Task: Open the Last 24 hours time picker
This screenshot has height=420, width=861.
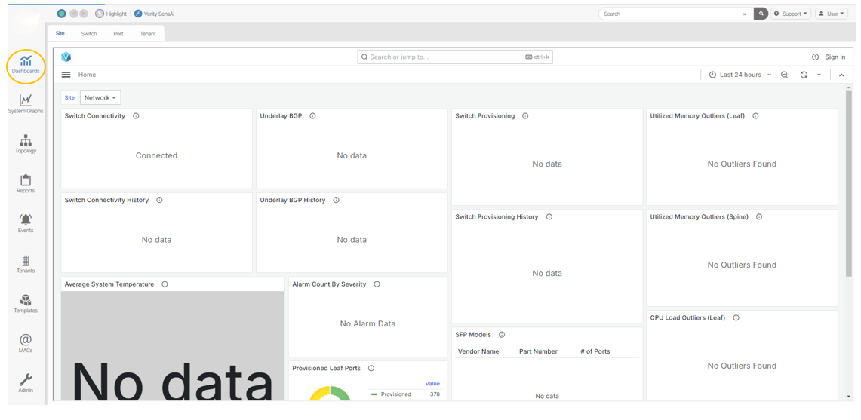Action: click(740, 75)
